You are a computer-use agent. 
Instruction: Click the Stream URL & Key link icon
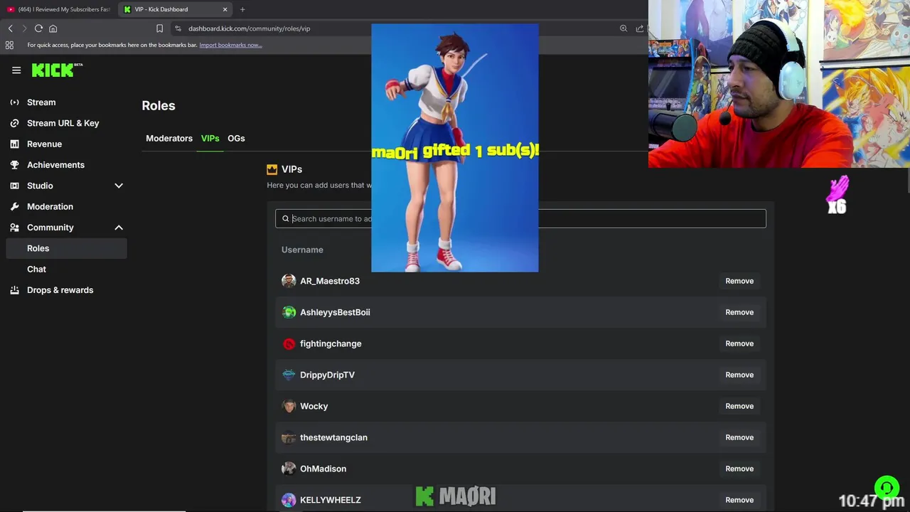pos(14,123)
